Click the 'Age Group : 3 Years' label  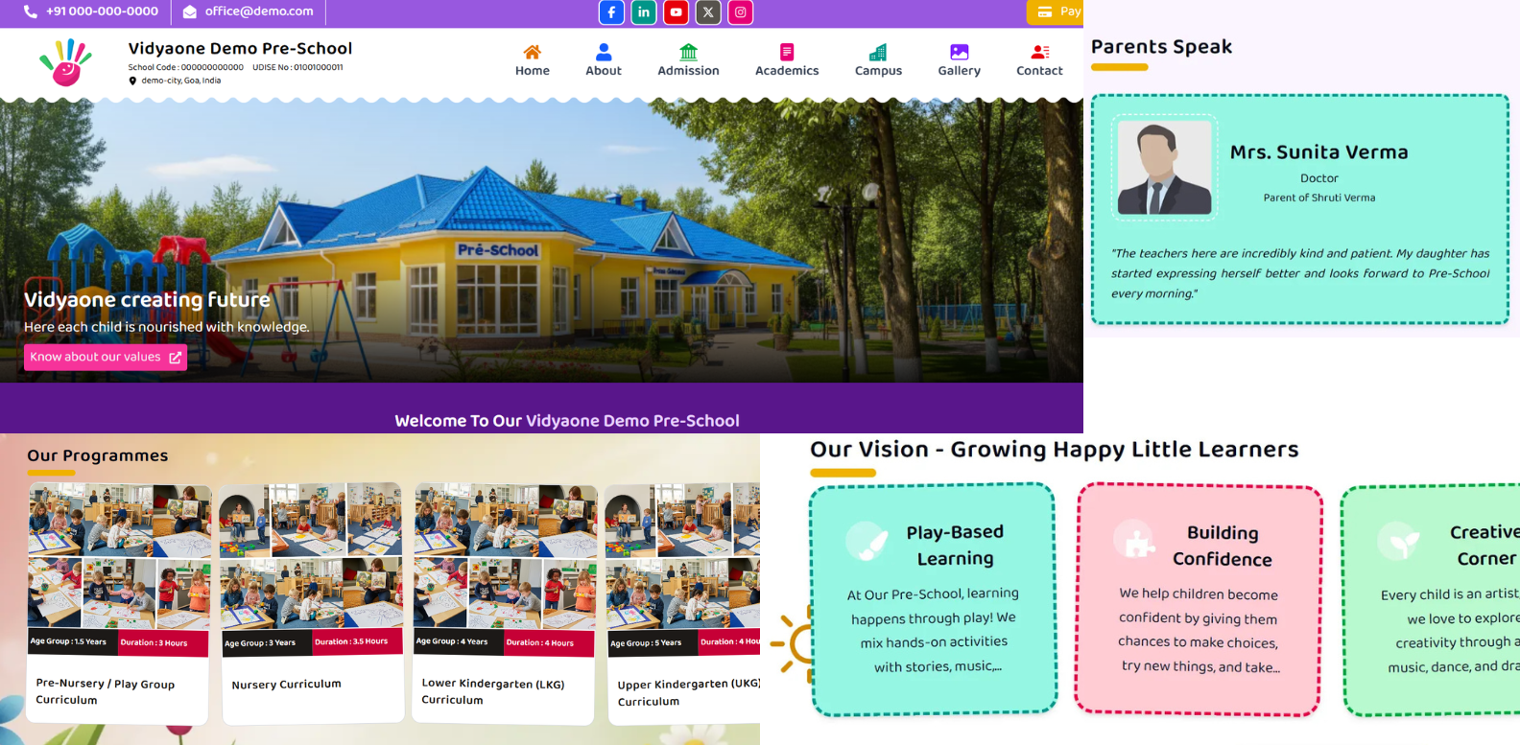pos(260,642)
